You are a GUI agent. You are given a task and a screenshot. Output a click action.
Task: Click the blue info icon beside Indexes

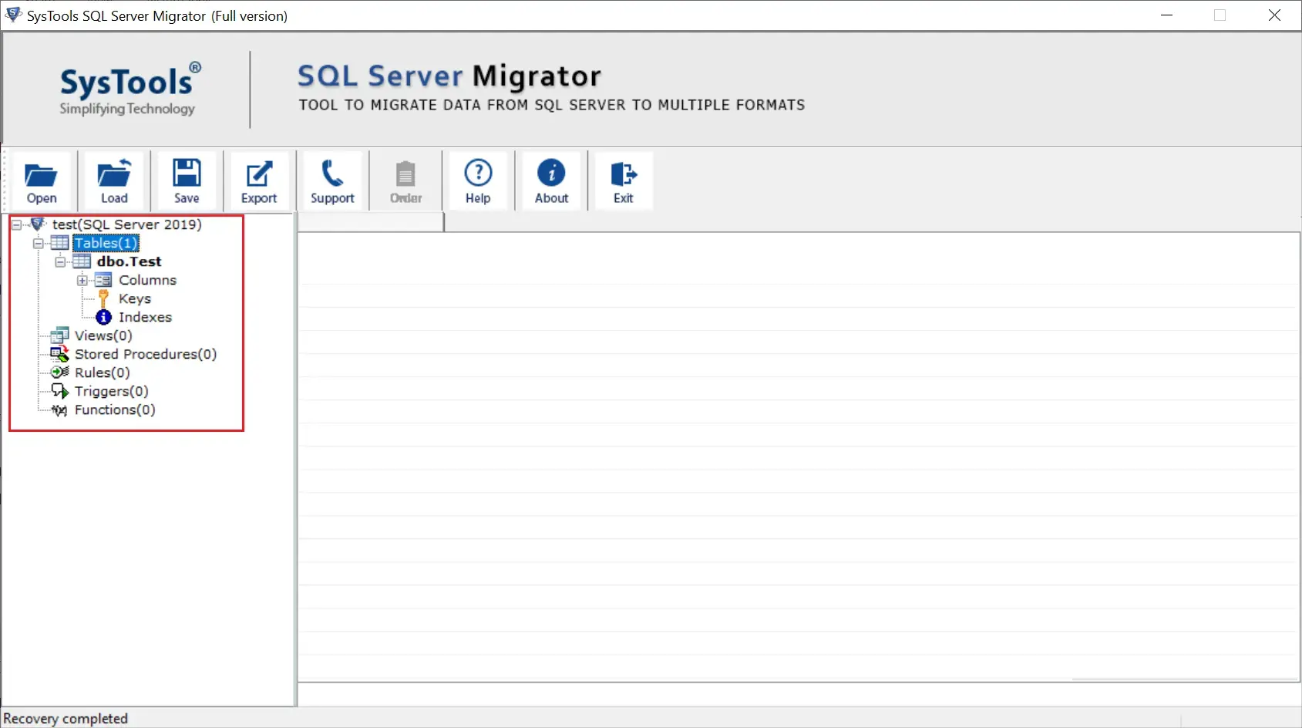point(103,317)
